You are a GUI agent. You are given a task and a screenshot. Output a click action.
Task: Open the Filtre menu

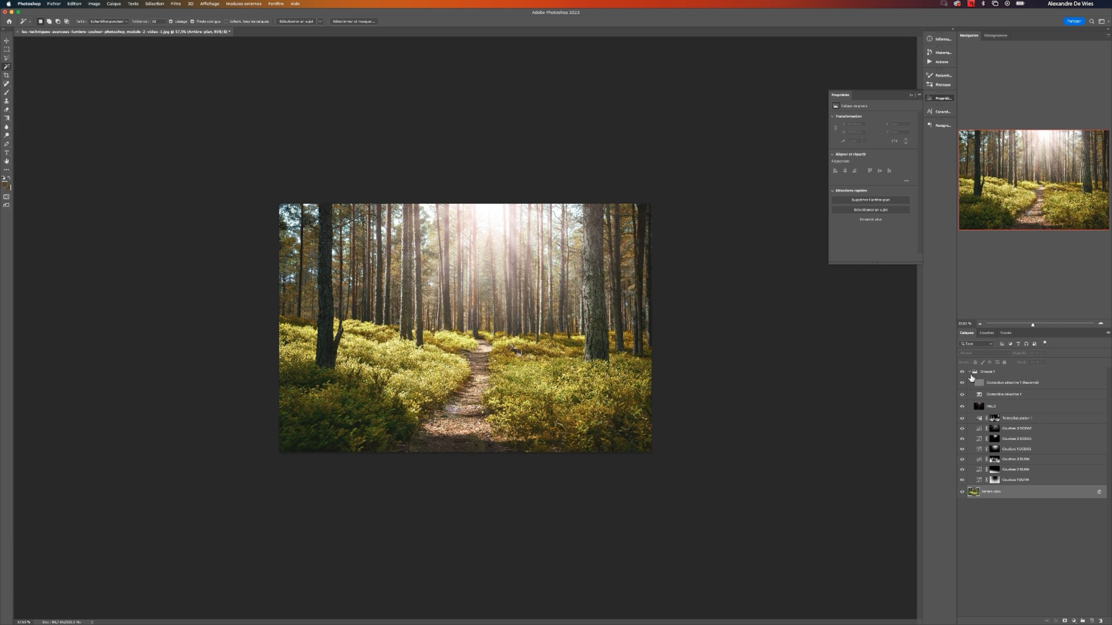point(176,3)
